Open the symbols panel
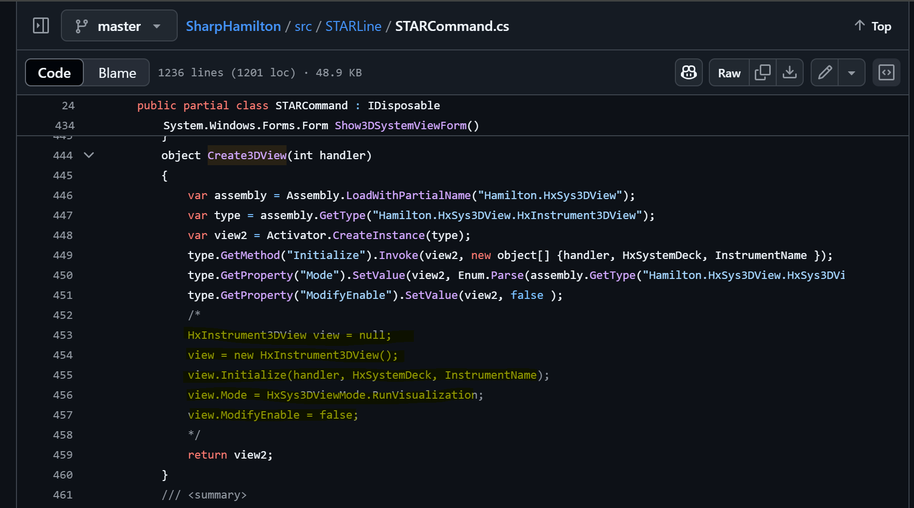Viewport: 914px width, 508px height. (887, 72)
